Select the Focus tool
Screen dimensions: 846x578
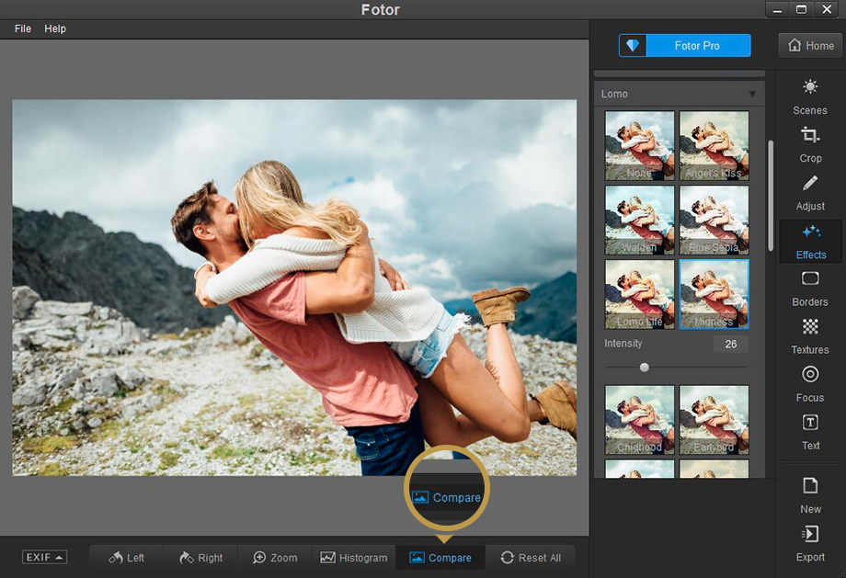tap(810, 382)
